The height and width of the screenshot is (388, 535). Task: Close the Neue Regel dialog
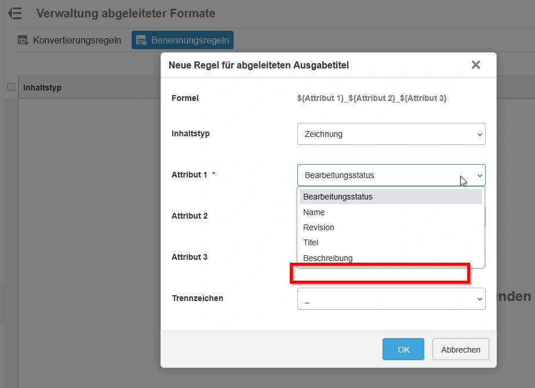click(476, 65)
